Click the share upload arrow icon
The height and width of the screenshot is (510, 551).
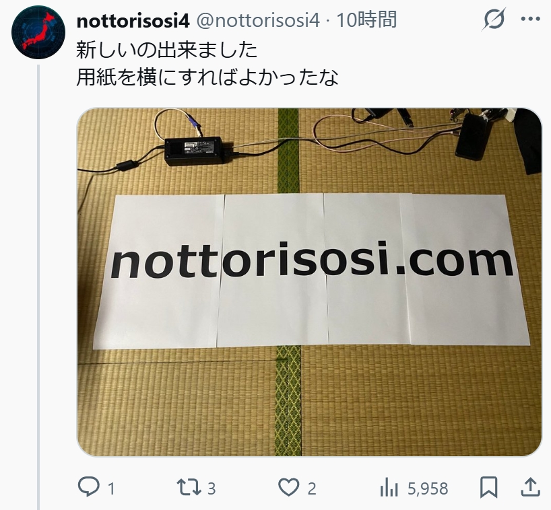(x=530, y=487)
